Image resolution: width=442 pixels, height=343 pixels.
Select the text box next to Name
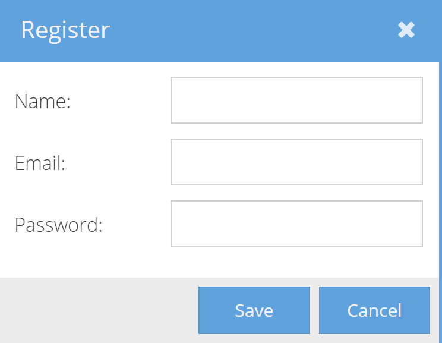click(296, 100)
